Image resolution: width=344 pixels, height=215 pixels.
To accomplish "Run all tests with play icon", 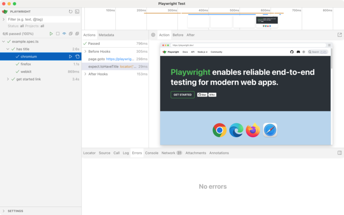I will [x=51, y=34].
